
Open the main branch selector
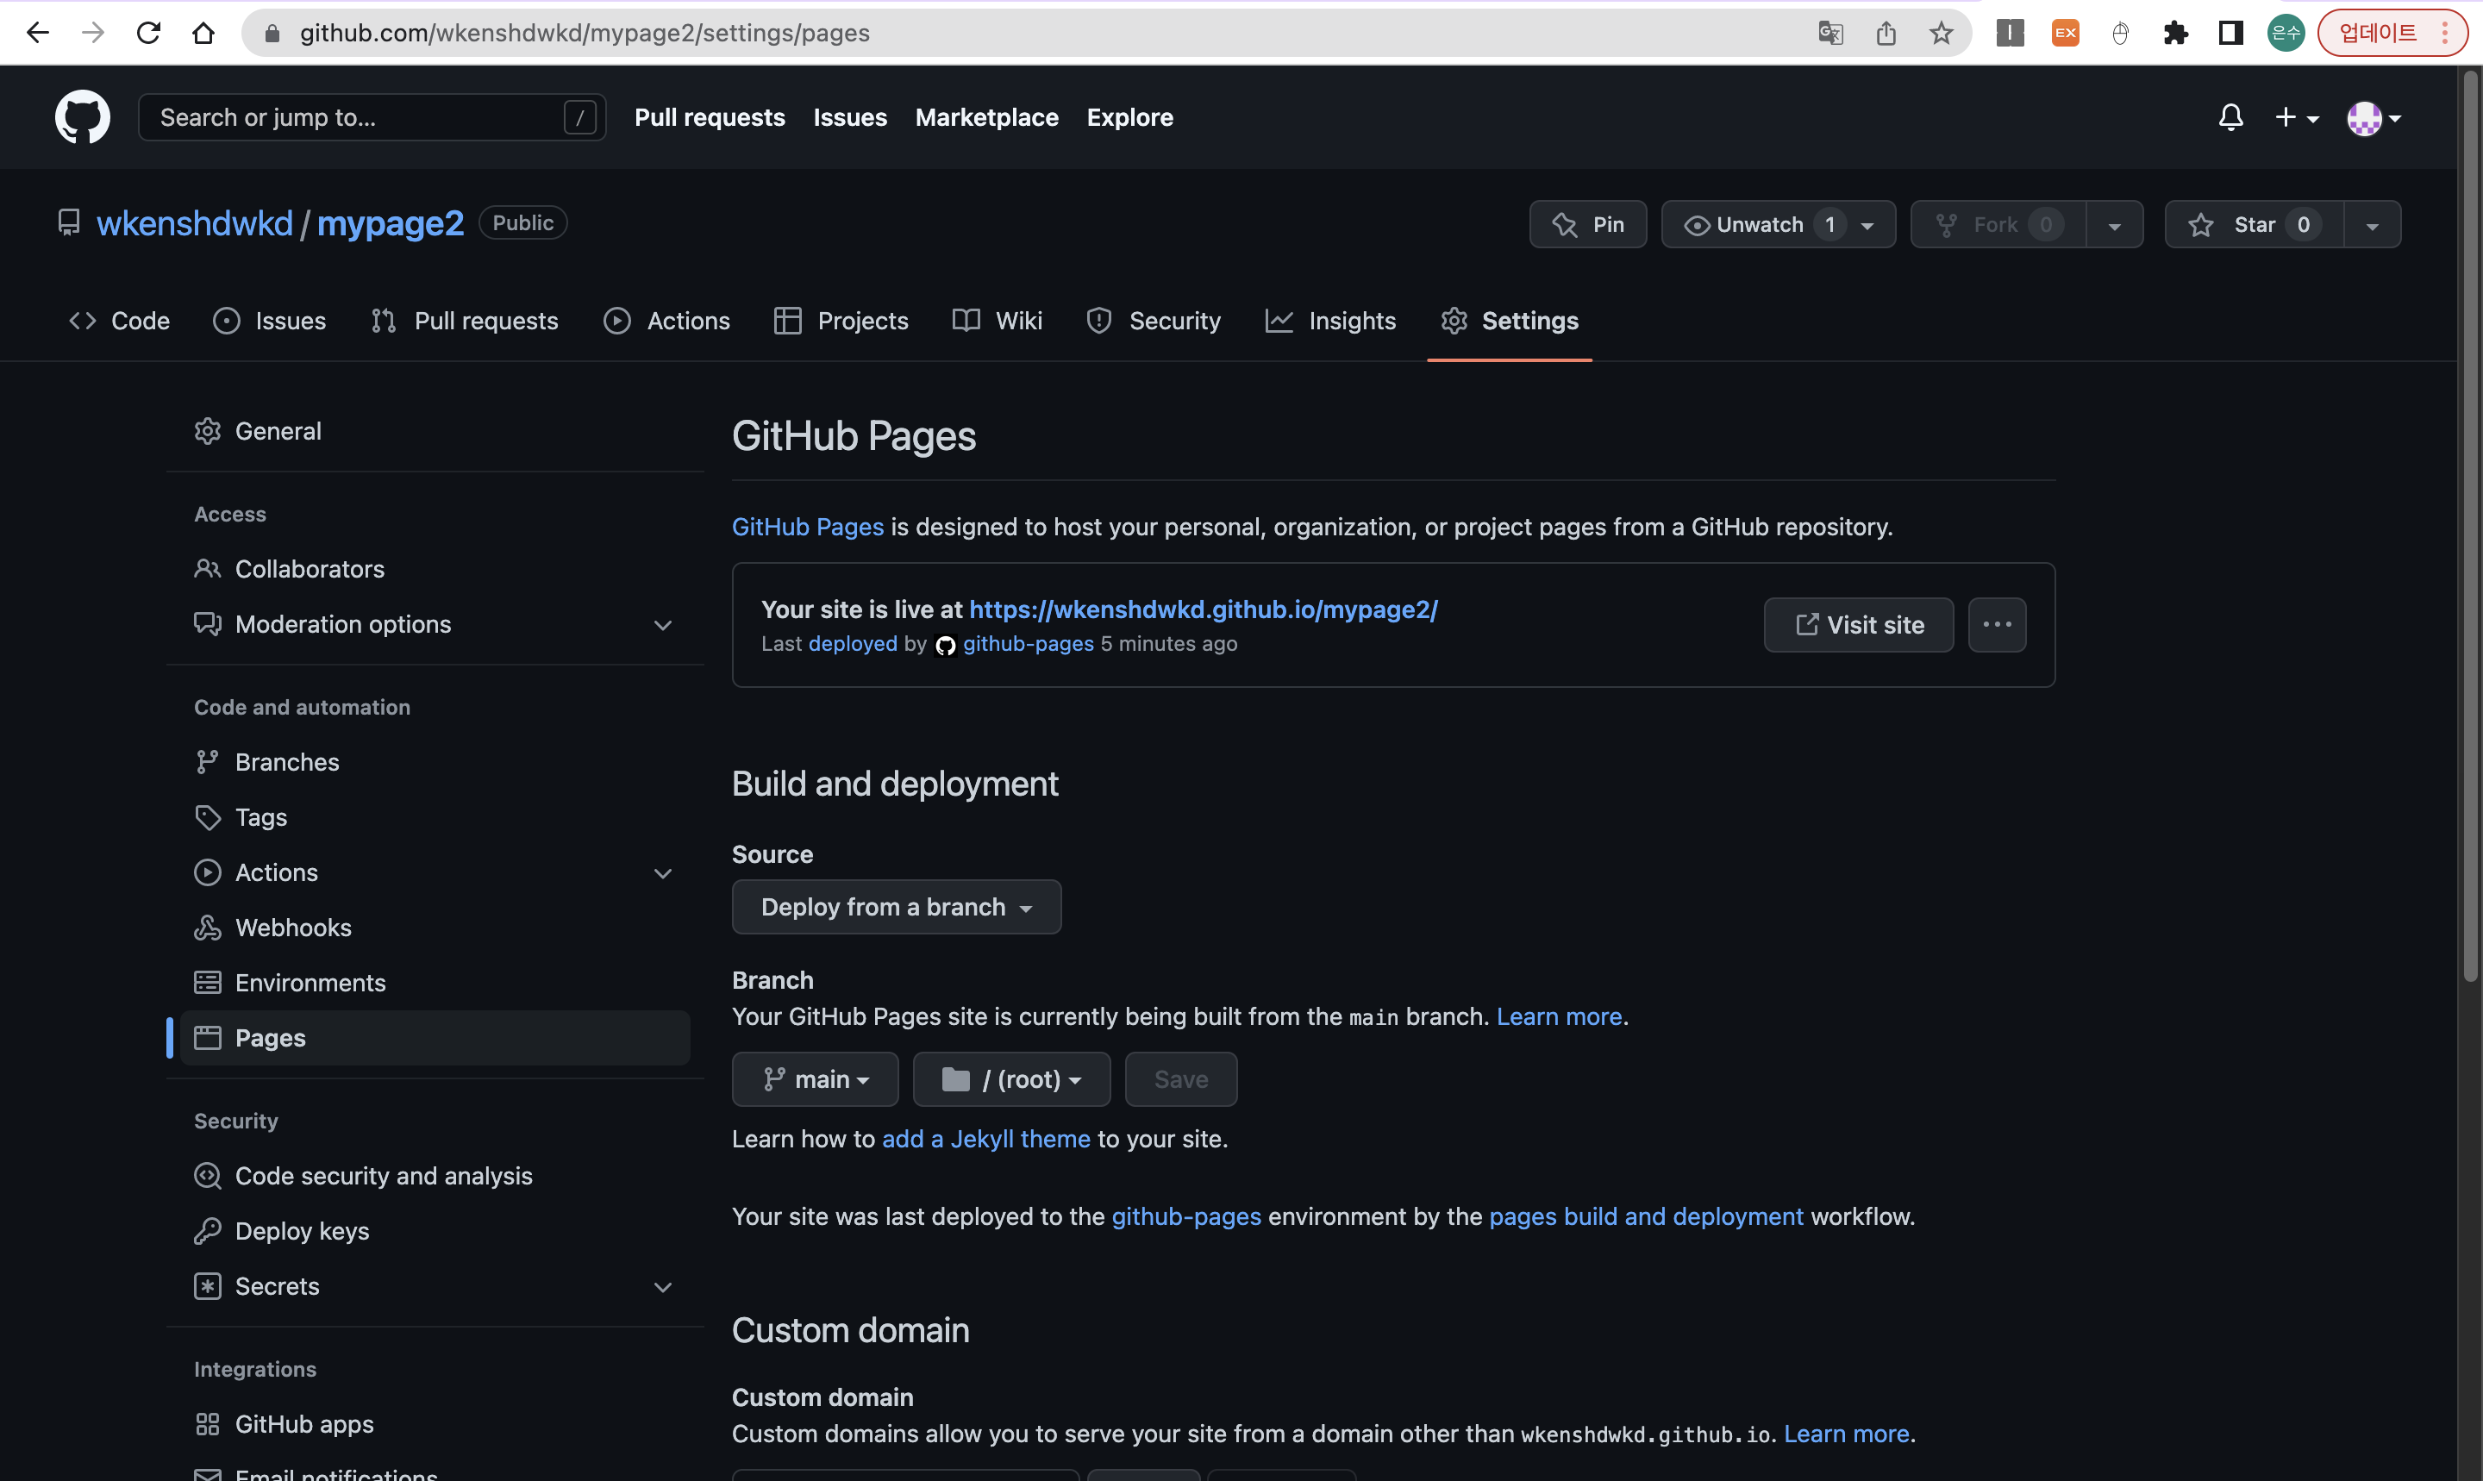pos(816,1080)
